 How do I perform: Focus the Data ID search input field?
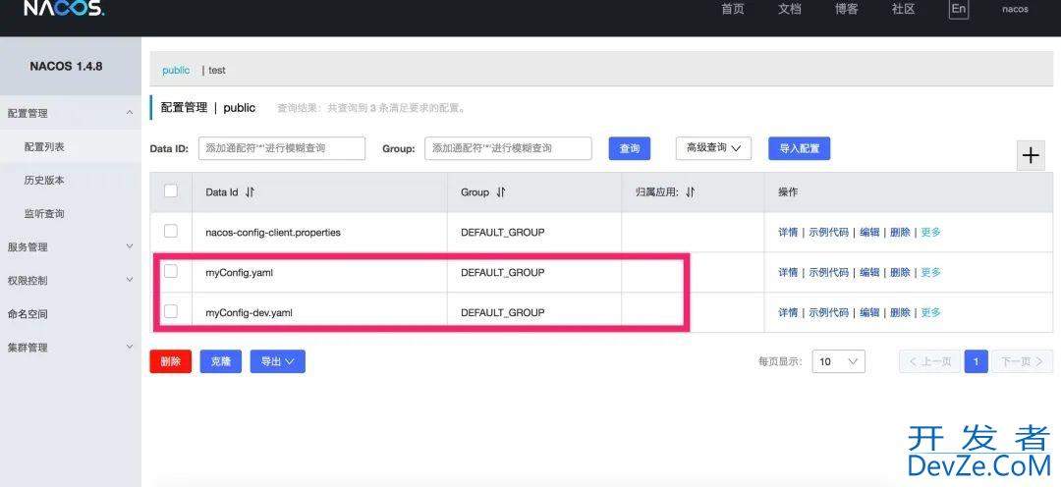(281, 148)
